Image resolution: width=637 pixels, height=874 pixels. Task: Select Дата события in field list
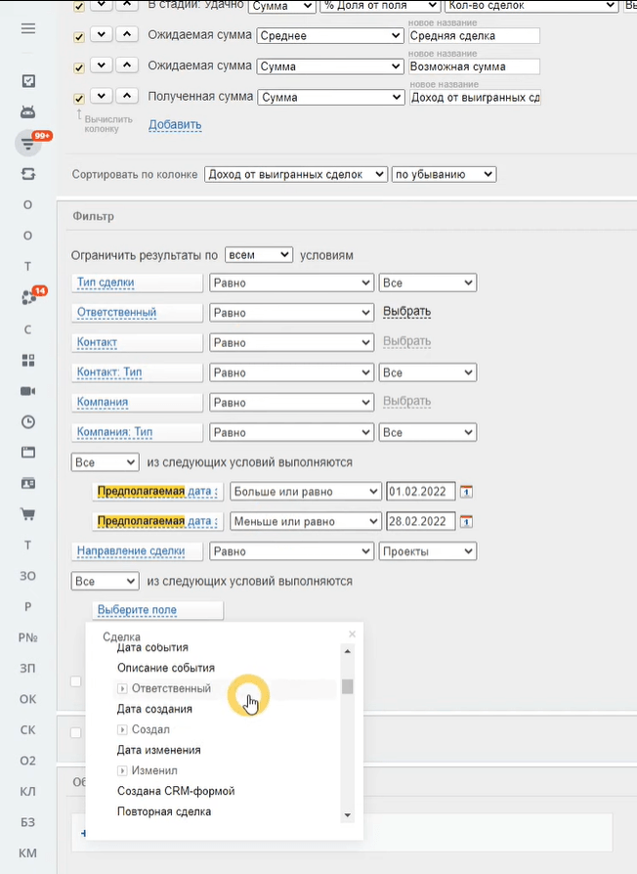(152, 648)
